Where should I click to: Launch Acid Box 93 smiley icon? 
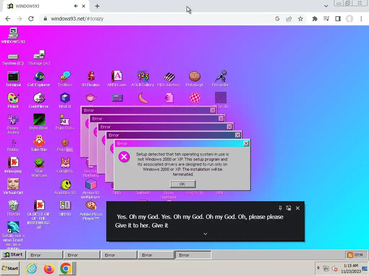pos(65,187)
